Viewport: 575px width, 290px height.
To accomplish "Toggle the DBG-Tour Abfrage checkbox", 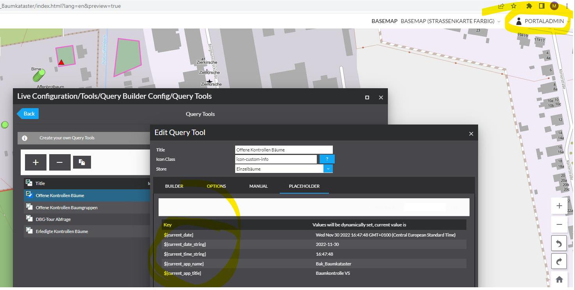I will (x=29, y=219).
